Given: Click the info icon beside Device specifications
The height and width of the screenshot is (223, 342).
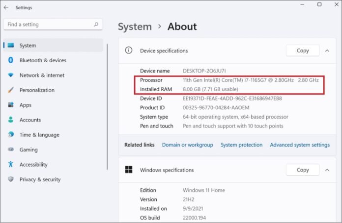Looking at the screenshot, I should click(x=129, y=50).
